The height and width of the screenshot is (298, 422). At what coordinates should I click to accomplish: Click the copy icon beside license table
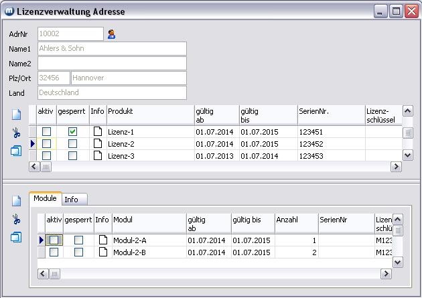pos(17,151)
